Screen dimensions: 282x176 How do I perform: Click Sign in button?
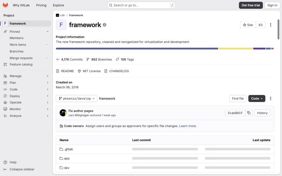coord(272,5)
